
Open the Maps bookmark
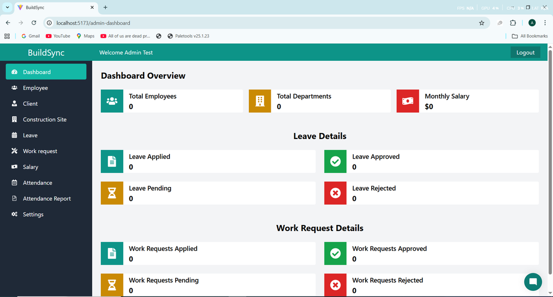(86, 36)
